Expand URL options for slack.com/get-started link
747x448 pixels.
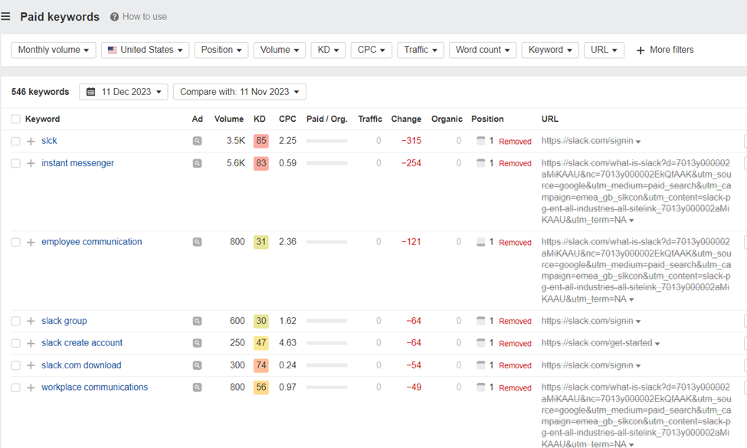657,344
